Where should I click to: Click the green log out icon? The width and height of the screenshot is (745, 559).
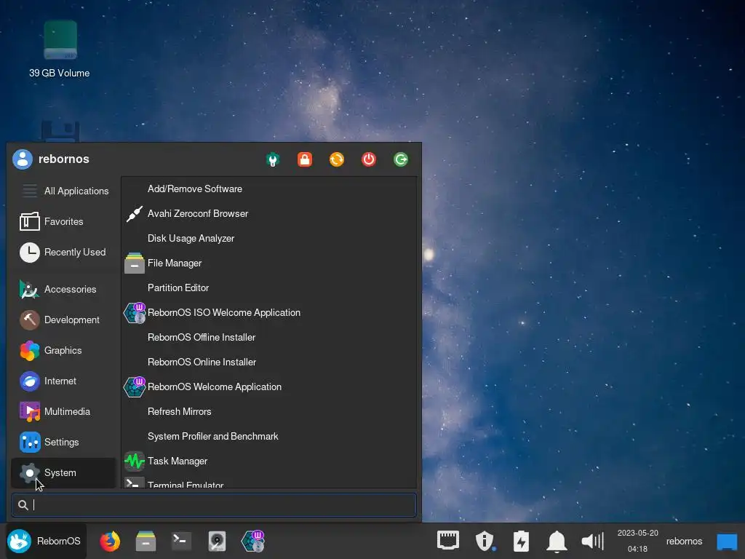[x=401, y=159]
